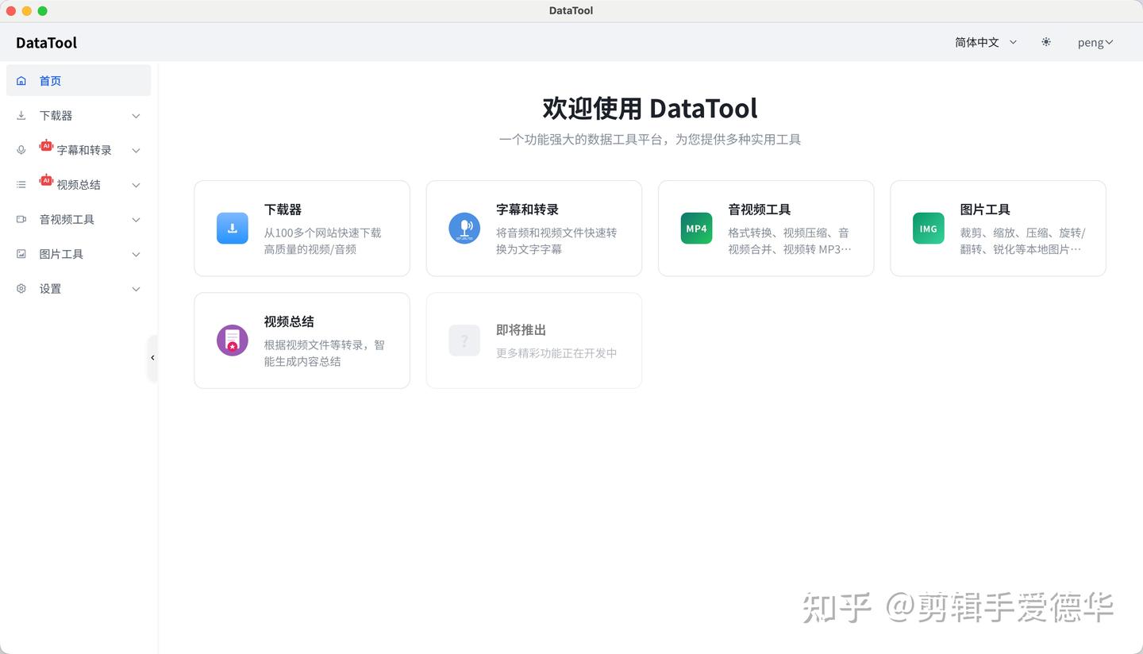Viewport: 1143px width, 654px height.
Task: Click the camera icon beside 音视频工具
Action: coord(21,220)
